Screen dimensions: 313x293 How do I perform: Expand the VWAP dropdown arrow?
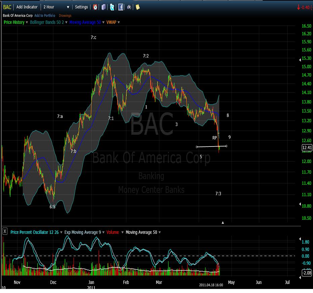tap(119, 22)
